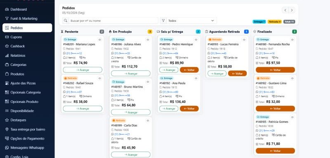This screenshot has height=158, width=330.
Task: Click the R$ 112,70 total amount
Action: [130, 67]
